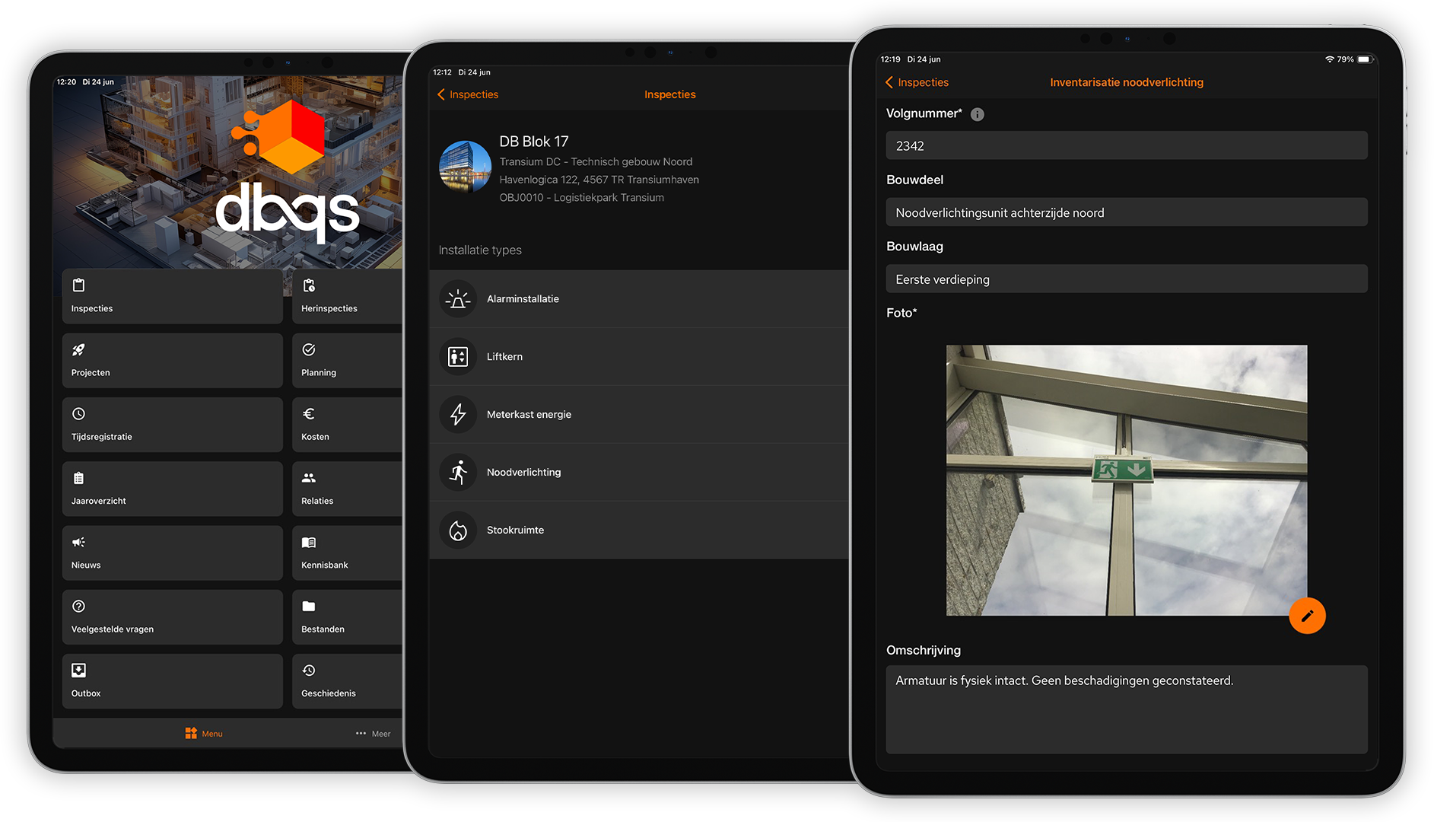Open Tijdsregistratie clock tile
Image resolution: width=1434 pixels, height=822 pixels.
(x=172, y=425)
